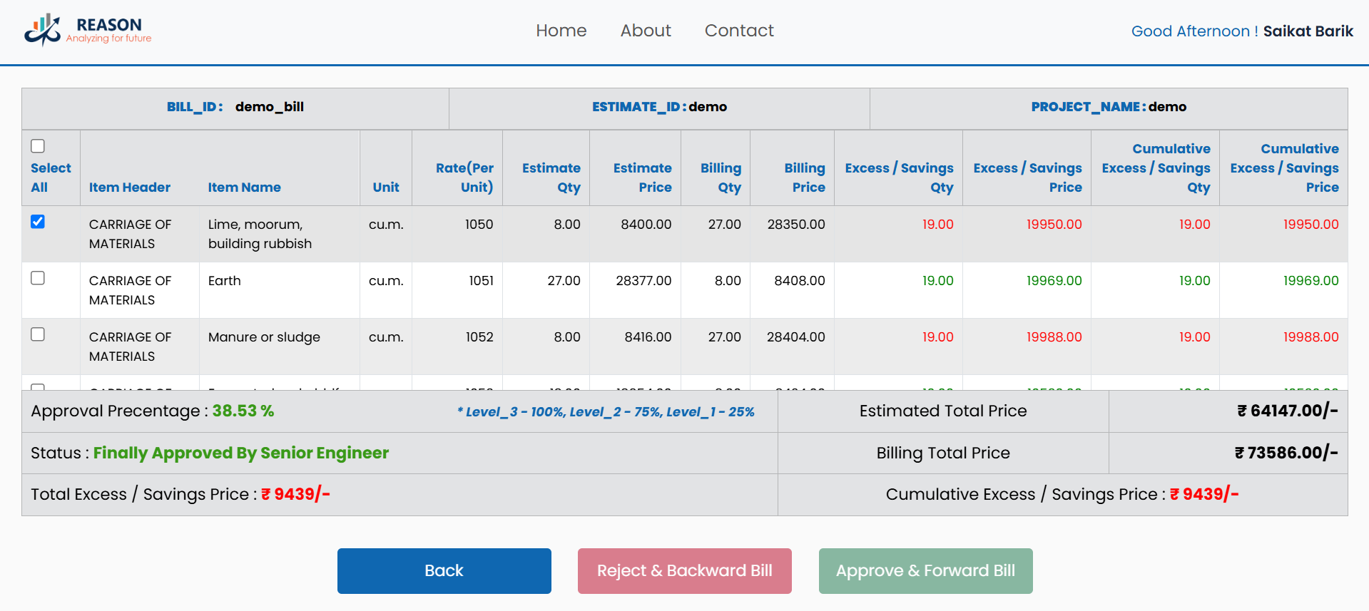Click the Item Name column heading
Viewport: 1369px width, 611px height.
[244, 188]
